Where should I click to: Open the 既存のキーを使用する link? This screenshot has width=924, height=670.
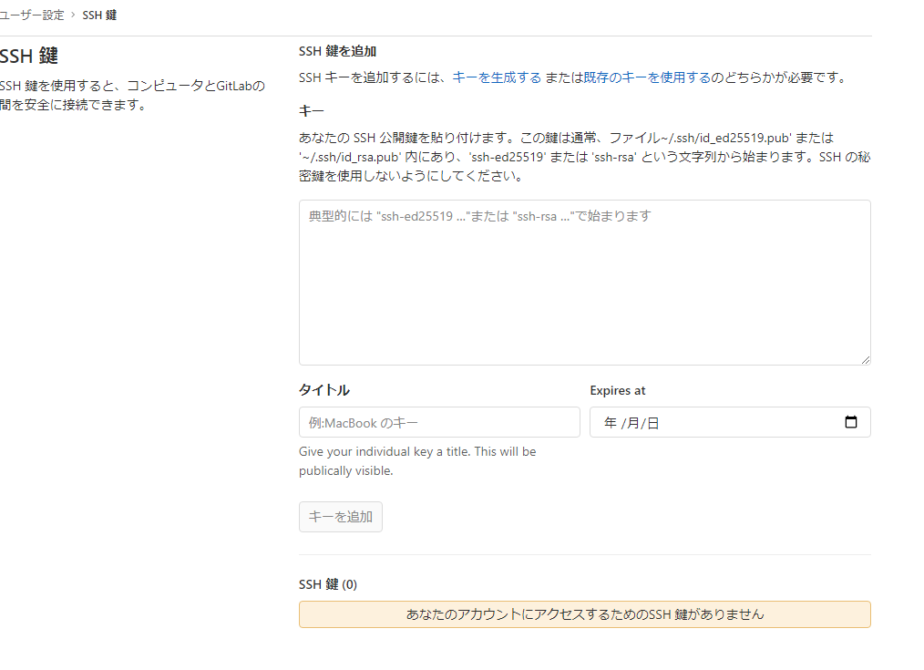click(646, 77)
